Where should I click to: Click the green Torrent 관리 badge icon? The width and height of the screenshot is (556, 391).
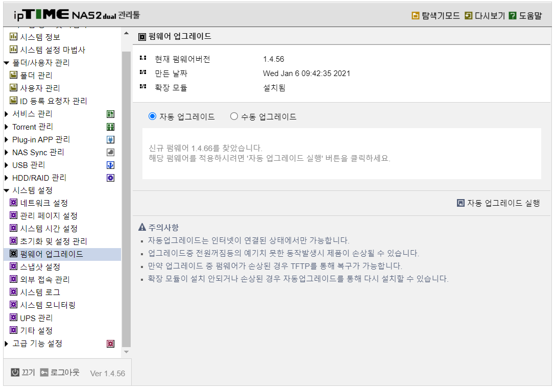coord(111,127)
